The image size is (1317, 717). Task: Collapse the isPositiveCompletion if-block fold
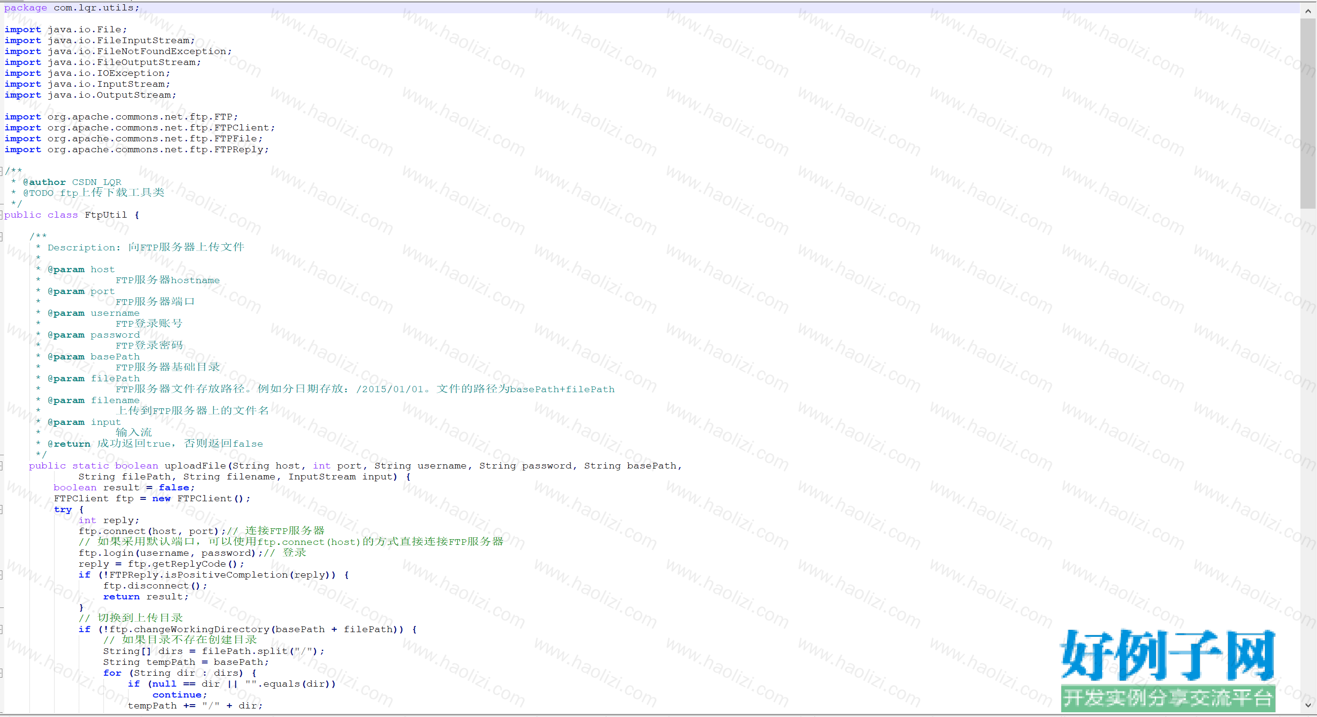pyautogui.click(x=1, y=575)
